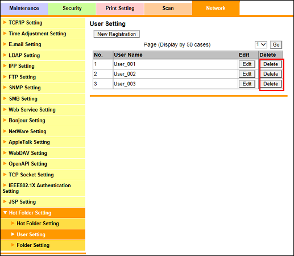
Task: Delete User_002 from the list
Action: click(271, 74)
